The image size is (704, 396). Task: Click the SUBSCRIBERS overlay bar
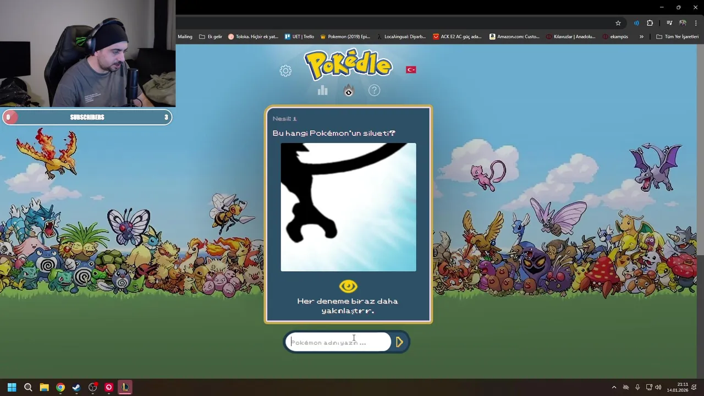coord(87,117)
